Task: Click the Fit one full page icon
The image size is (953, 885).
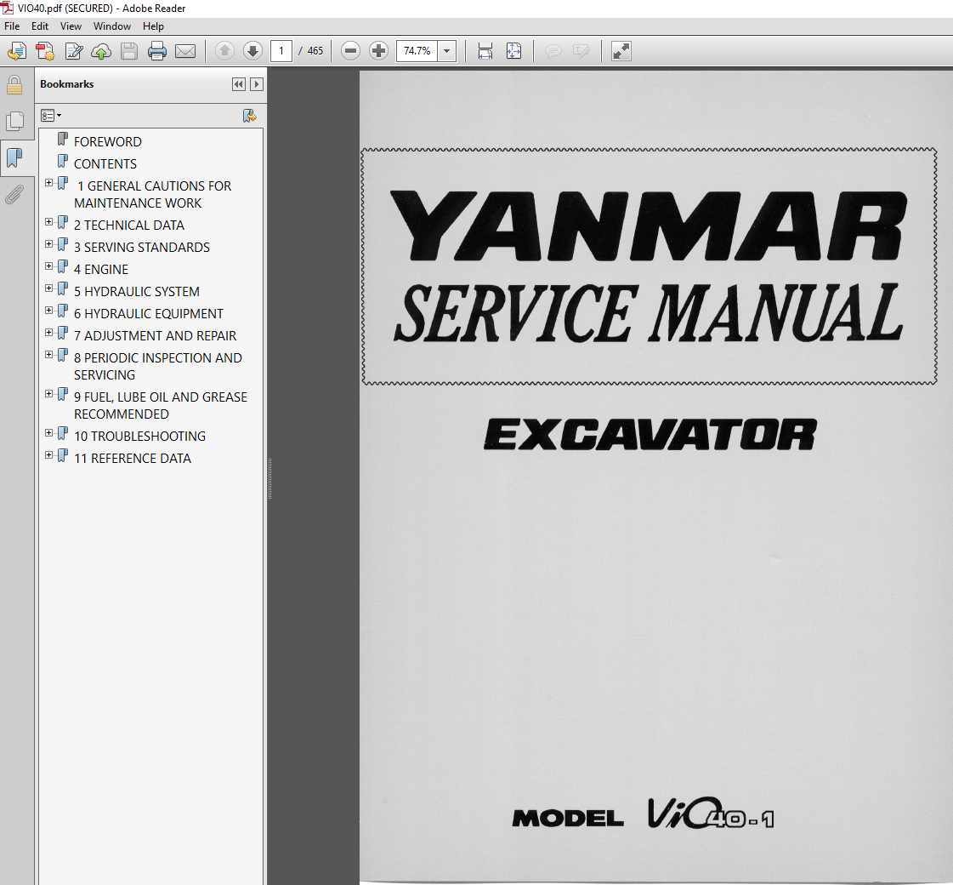Action: click(x=513, y=51)
